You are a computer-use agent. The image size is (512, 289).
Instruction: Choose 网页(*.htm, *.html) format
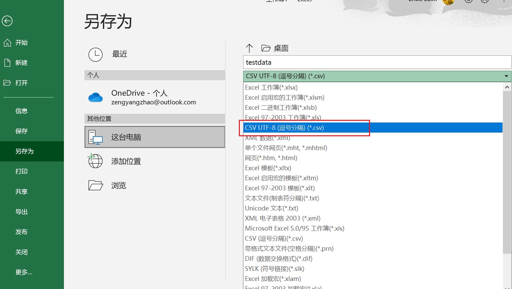[373, 158]
